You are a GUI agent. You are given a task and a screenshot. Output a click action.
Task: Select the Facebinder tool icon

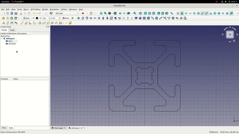pos(70,23)
